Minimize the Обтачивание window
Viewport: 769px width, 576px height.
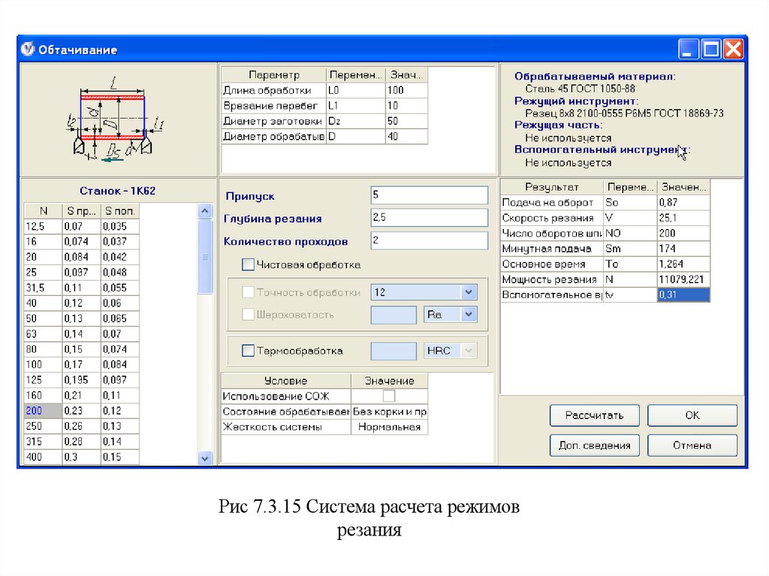[689, 50]
